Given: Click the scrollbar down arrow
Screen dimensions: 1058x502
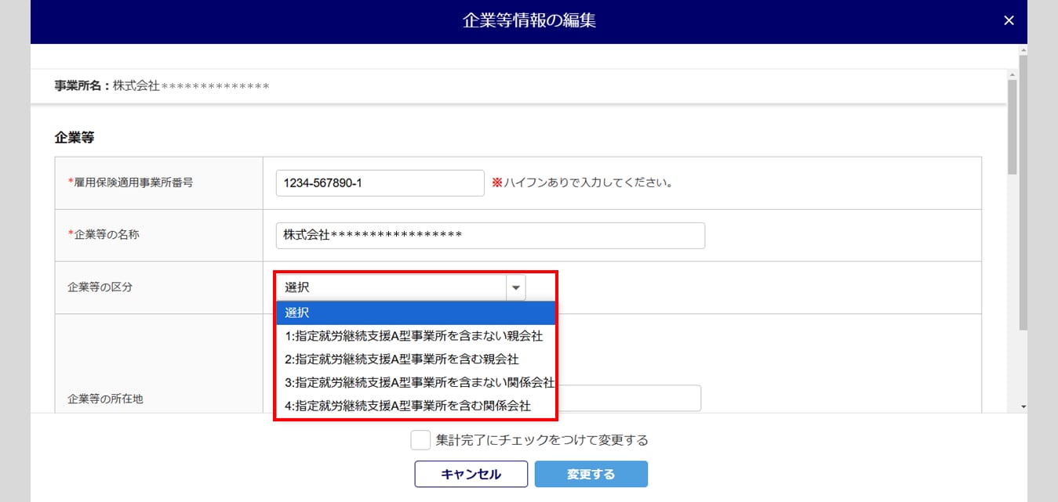Looking at the screenshot, I should point(1023,407).
